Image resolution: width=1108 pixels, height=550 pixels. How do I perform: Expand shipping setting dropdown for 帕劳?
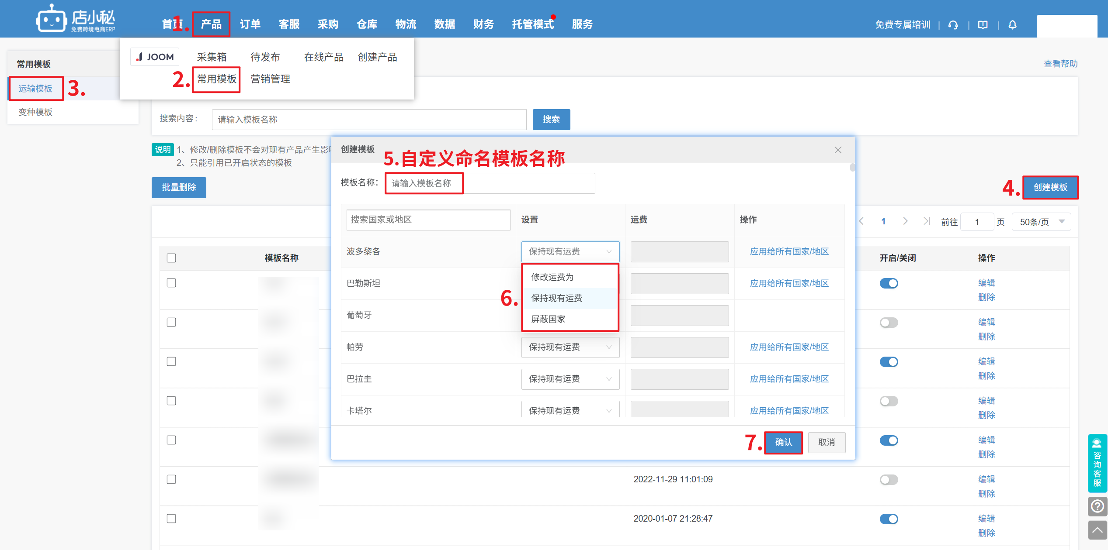coord(570,347)
